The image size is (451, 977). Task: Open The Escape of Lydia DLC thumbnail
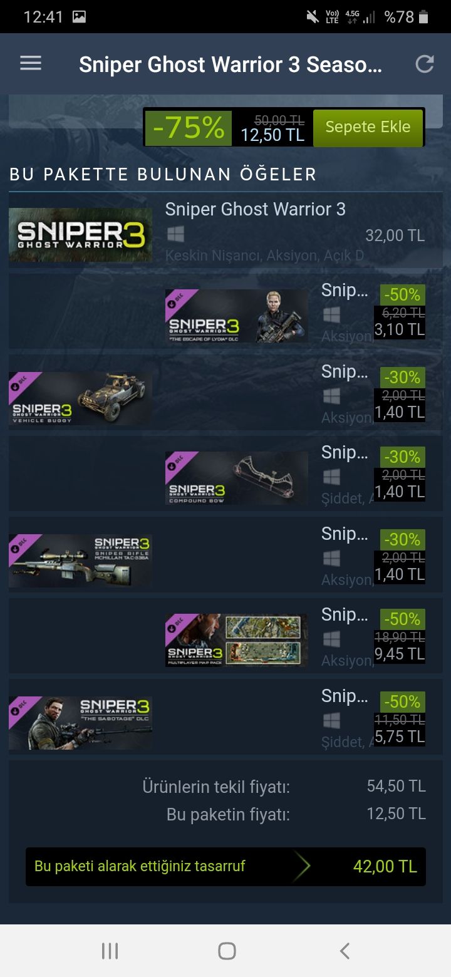(x=237, y=316)
